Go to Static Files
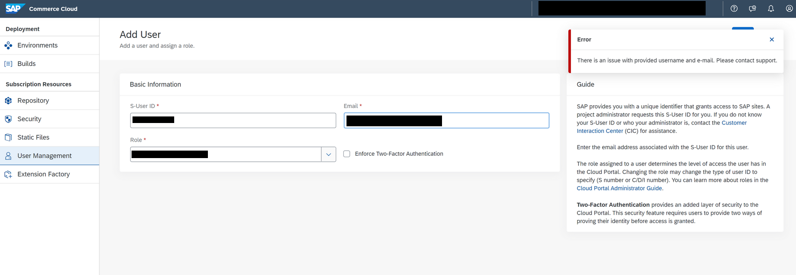This screenshot has width=796, height=275. [x=50, y=137]
